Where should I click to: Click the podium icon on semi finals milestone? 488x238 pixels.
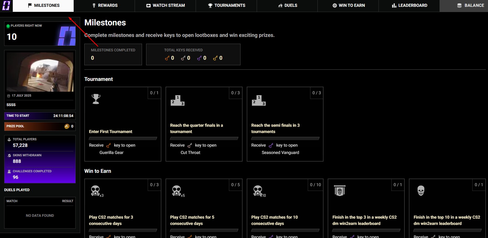pos(259,101)
